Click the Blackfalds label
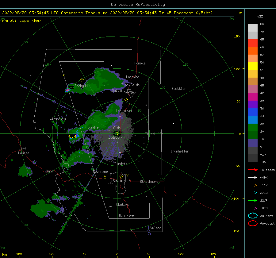This screenshot has height=258, width=276. 130,85
